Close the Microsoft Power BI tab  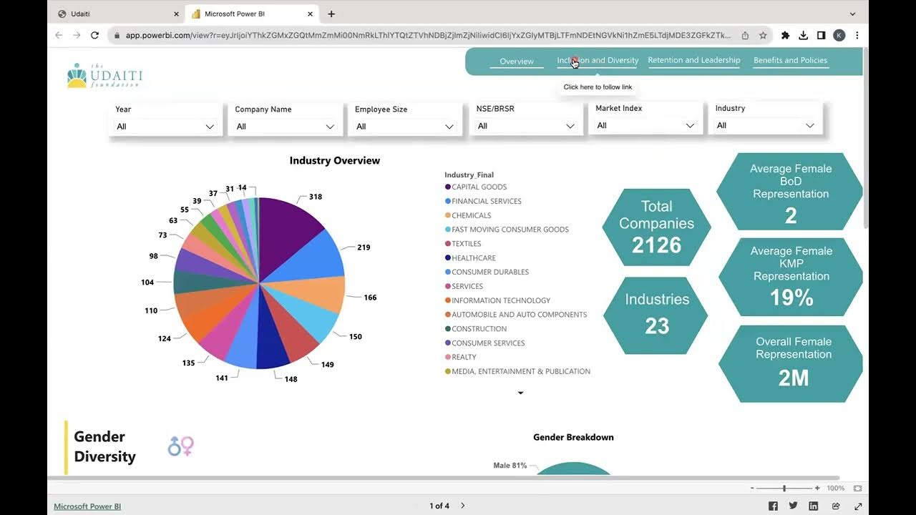[x=310, y=14]
